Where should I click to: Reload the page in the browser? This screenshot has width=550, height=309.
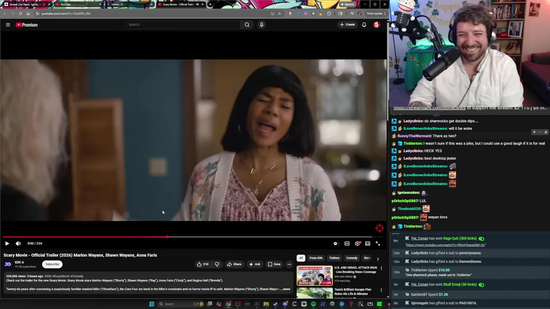20,13
